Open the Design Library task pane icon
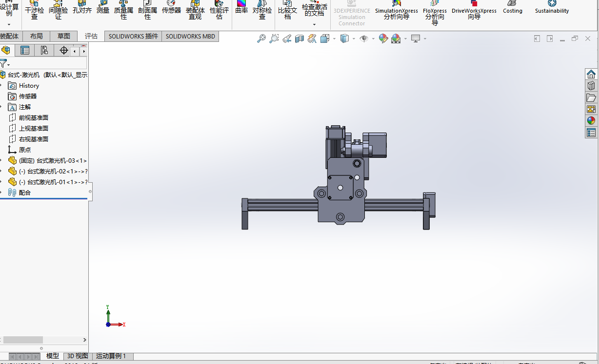 tap(591, 86)
